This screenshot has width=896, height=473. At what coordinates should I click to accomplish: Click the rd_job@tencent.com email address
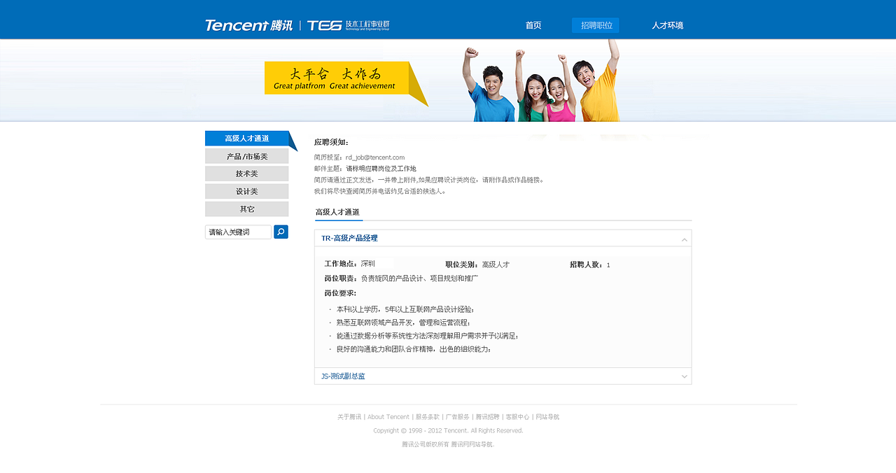click(x=375, y=157)
